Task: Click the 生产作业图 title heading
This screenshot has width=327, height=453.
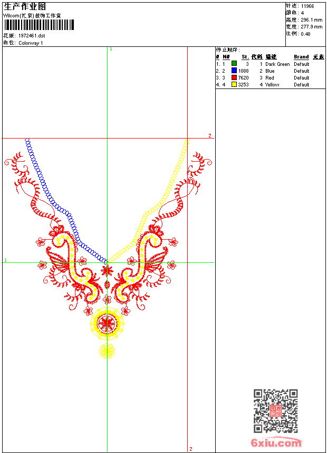Action: tap(25, 6)
